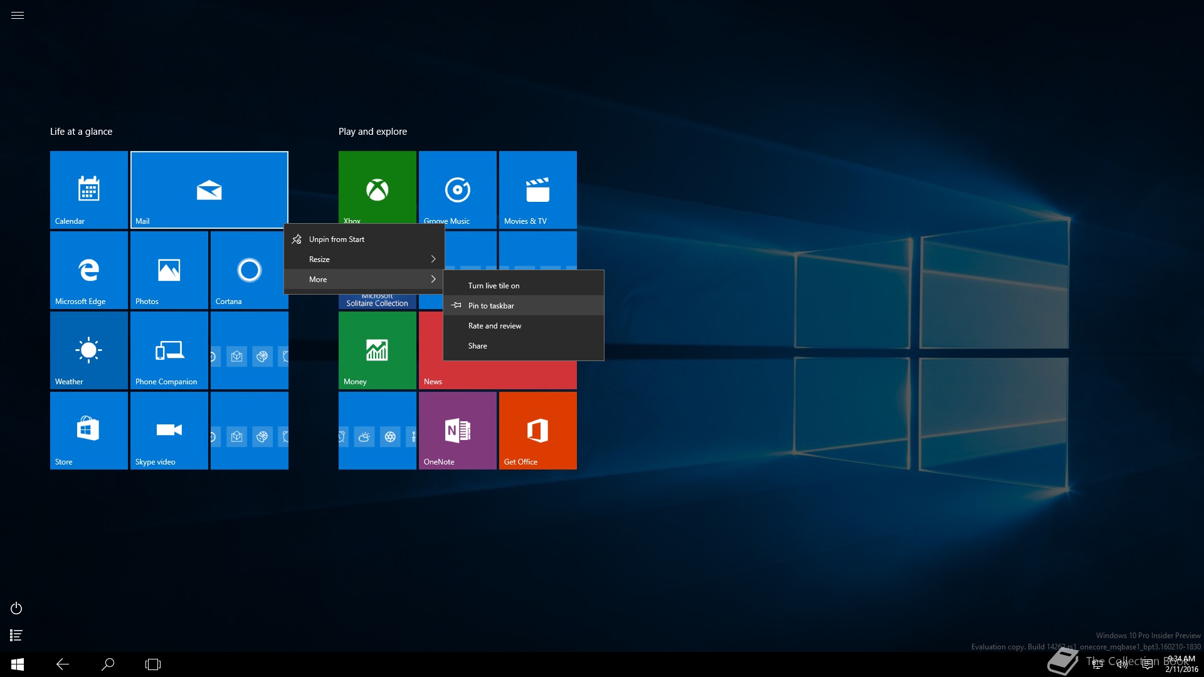This screenshot has width=1204, height=677.
Task: Open the Phone Companion tile
Action: click(x=169, y=350)
